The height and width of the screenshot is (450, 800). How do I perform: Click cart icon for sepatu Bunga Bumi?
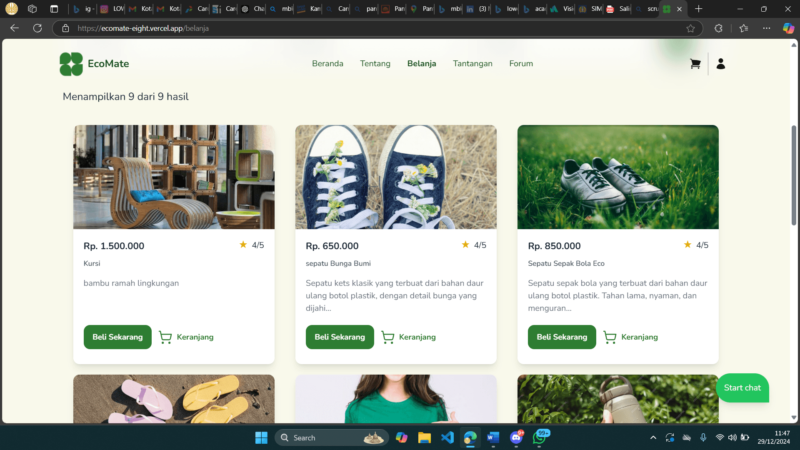387,337
